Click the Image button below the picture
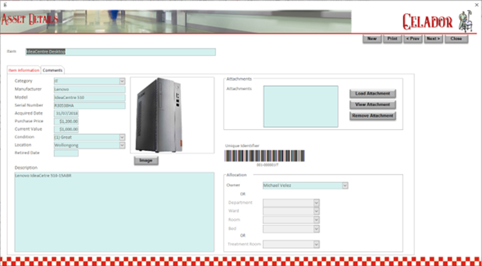 [x=146, y=161]
